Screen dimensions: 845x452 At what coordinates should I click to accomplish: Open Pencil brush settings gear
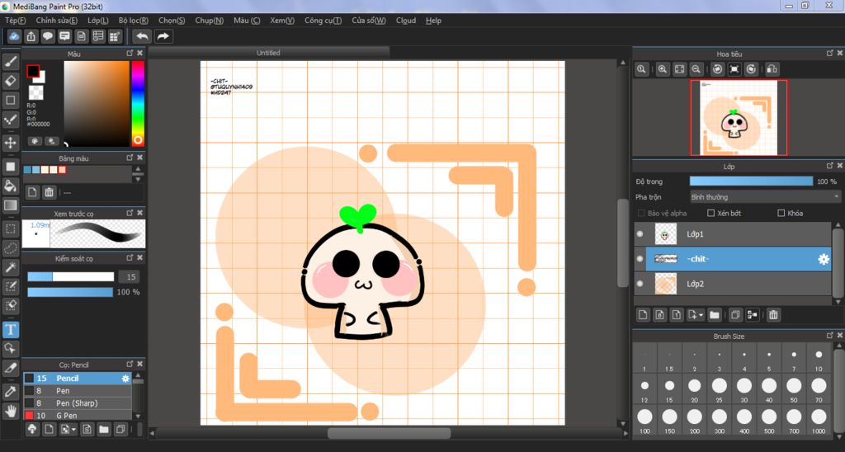pos(125,379)
